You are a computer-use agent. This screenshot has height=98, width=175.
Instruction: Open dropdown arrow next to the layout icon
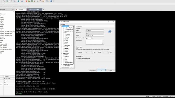click(48, 1)
